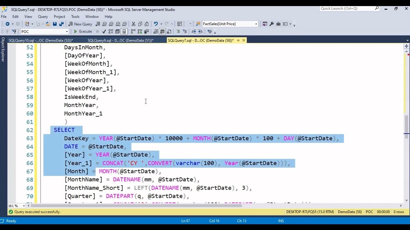Screen dimensions: 410x230
Task: Click the Copy icon in toolbar
Action: click(x=140, y=24)
